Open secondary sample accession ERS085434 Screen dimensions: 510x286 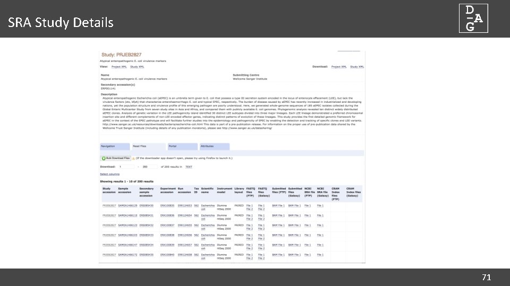point(147,245)
